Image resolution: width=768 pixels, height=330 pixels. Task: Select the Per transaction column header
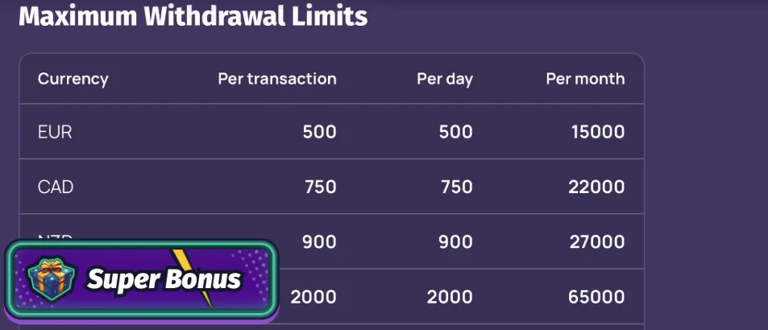coord(276,79)
